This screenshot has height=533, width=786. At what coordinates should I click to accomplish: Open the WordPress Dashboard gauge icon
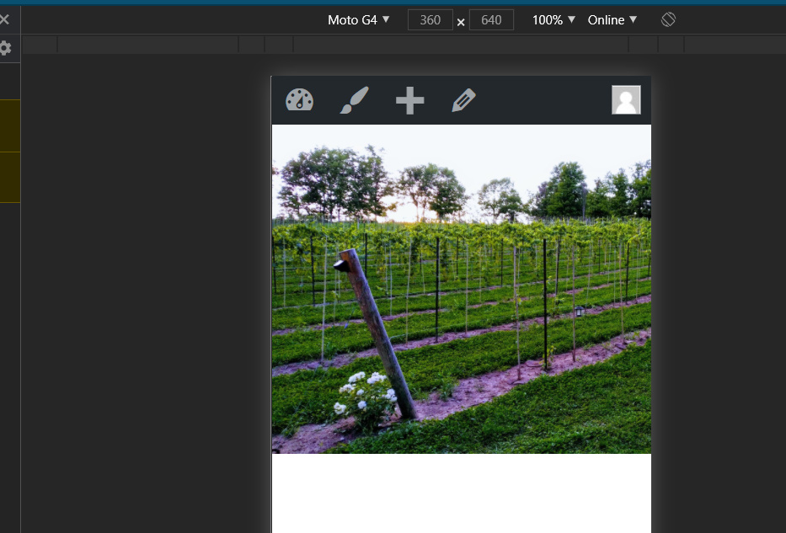299,99
